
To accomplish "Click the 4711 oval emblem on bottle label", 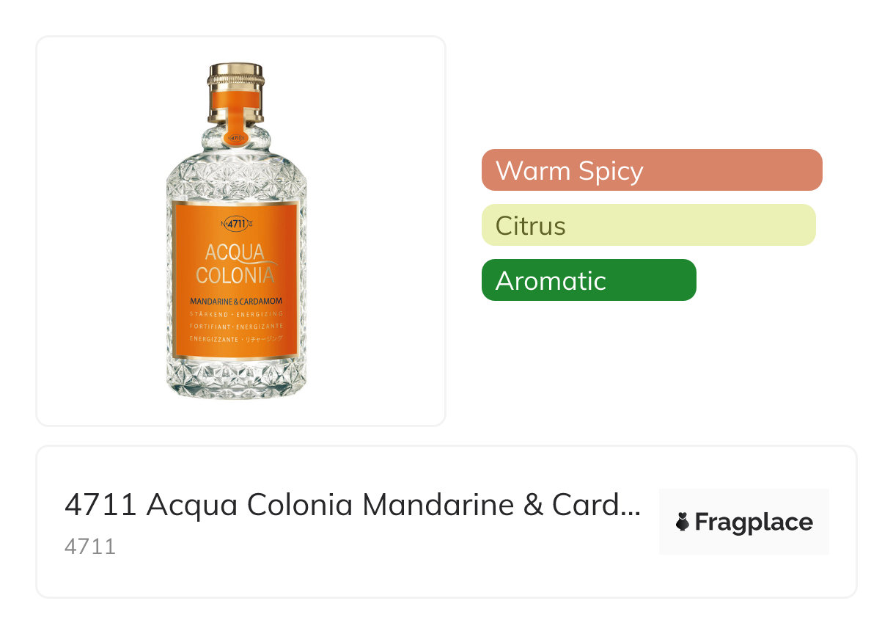I will coord(235,224).
